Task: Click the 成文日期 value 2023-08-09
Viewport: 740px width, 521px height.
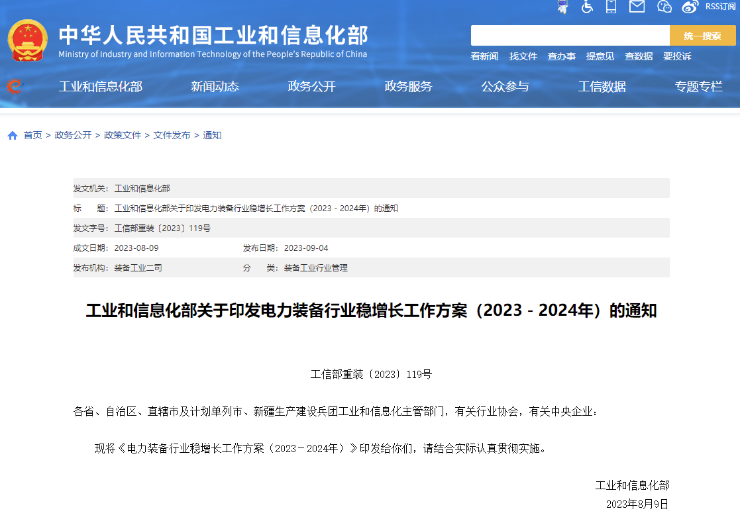Action: 136,248
